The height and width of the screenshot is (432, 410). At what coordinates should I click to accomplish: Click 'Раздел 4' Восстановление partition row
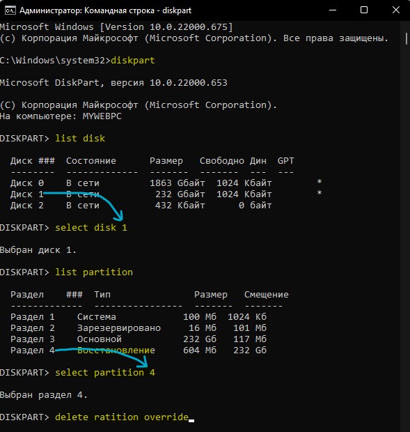(x=139, y=350)
